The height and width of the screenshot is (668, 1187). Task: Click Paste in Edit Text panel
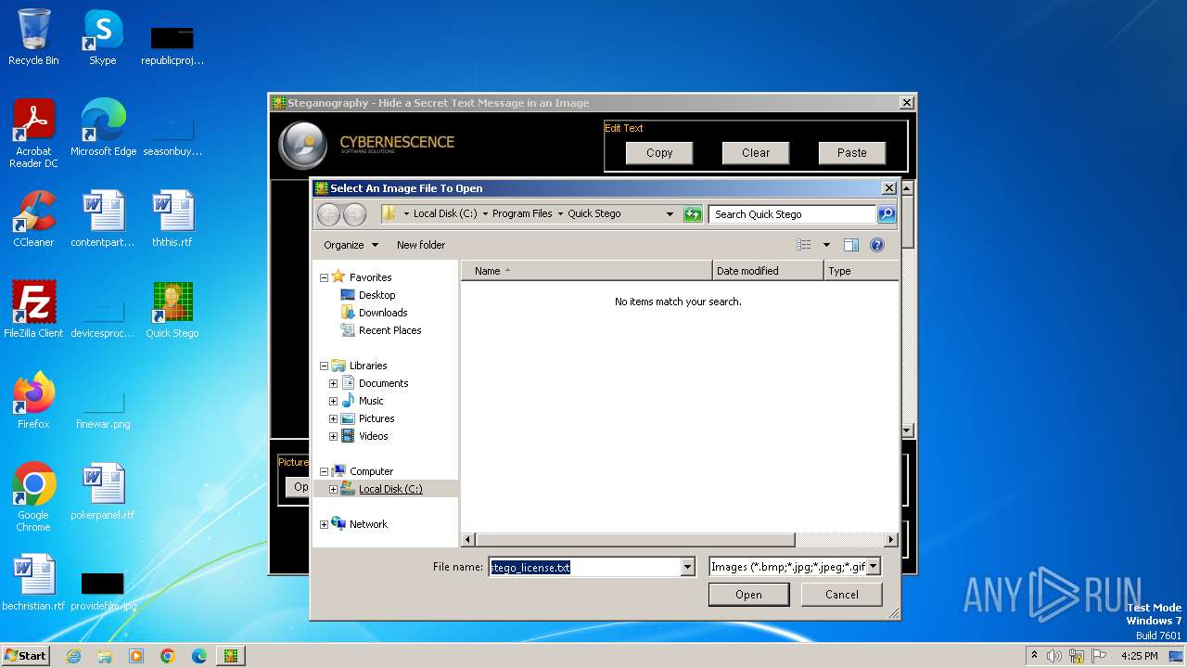tap(851, 153)
